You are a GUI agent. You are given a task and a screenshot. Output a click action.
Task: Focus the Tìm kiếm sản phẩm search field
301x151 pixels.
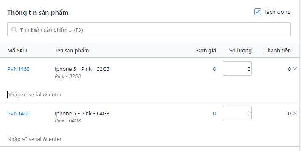149,29
